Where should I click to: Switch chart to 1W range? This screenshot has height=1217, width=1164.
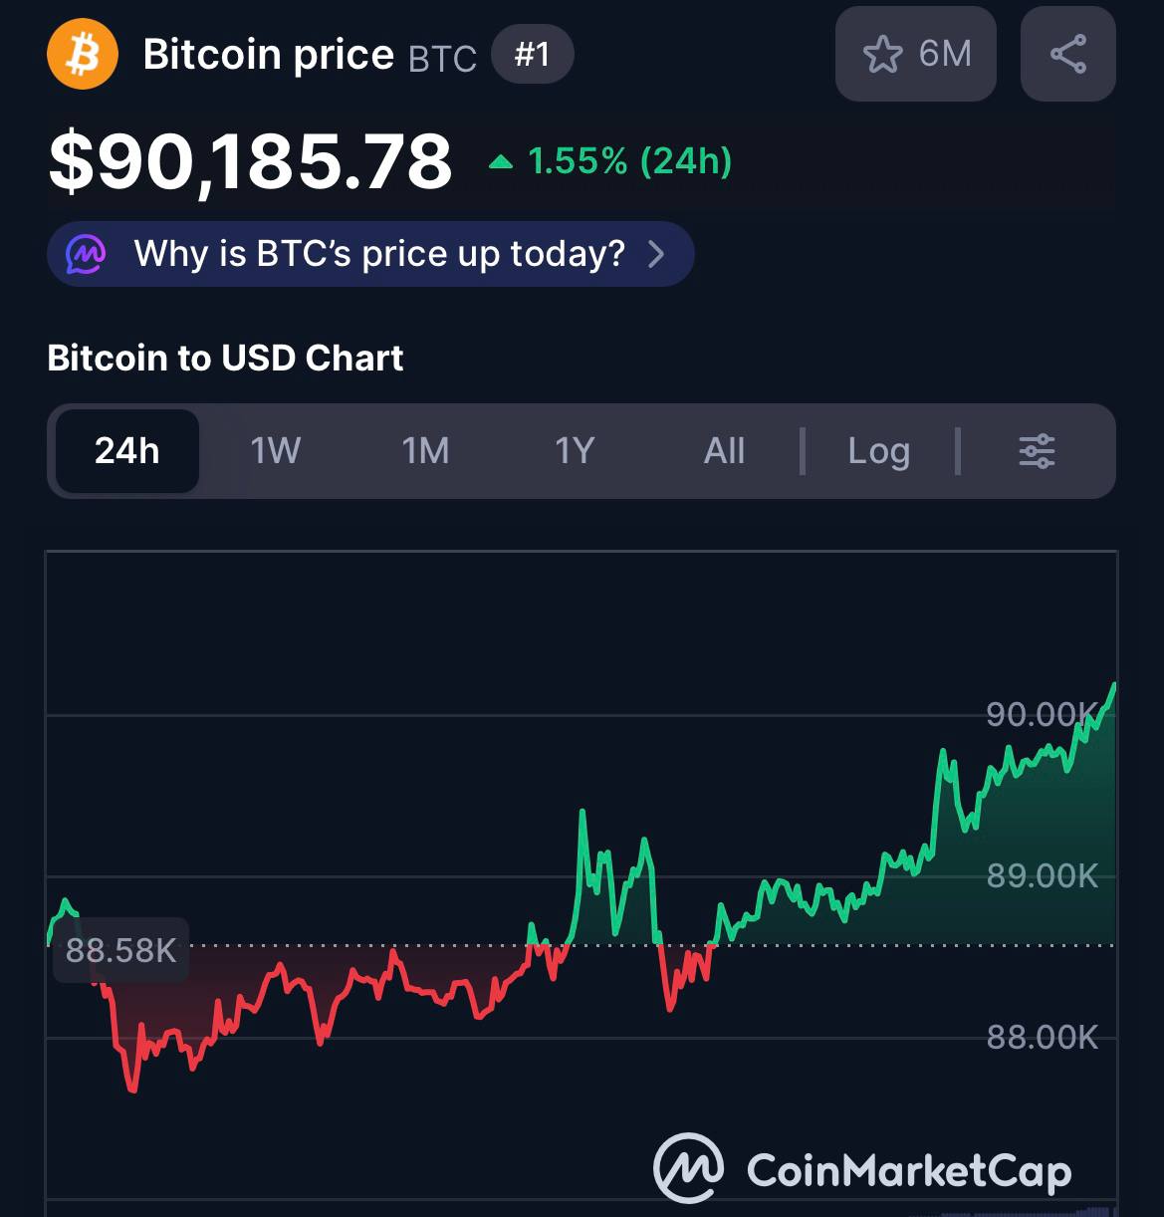coord(275,451)
